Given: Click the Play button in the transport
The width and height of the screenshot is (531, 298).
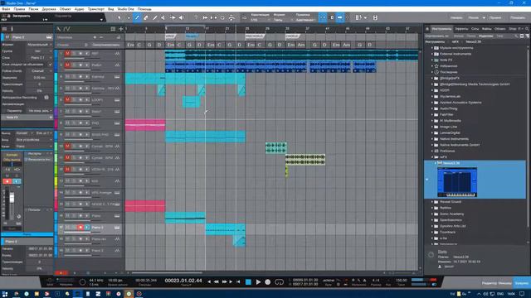Looking at the screenshot, I should pos(258,281).
